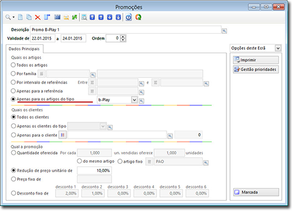Click the orange-green circular arrows toolbar icon
Image resolution: width=294 pixels, height=213 pixels.
[x=138, y=17]
